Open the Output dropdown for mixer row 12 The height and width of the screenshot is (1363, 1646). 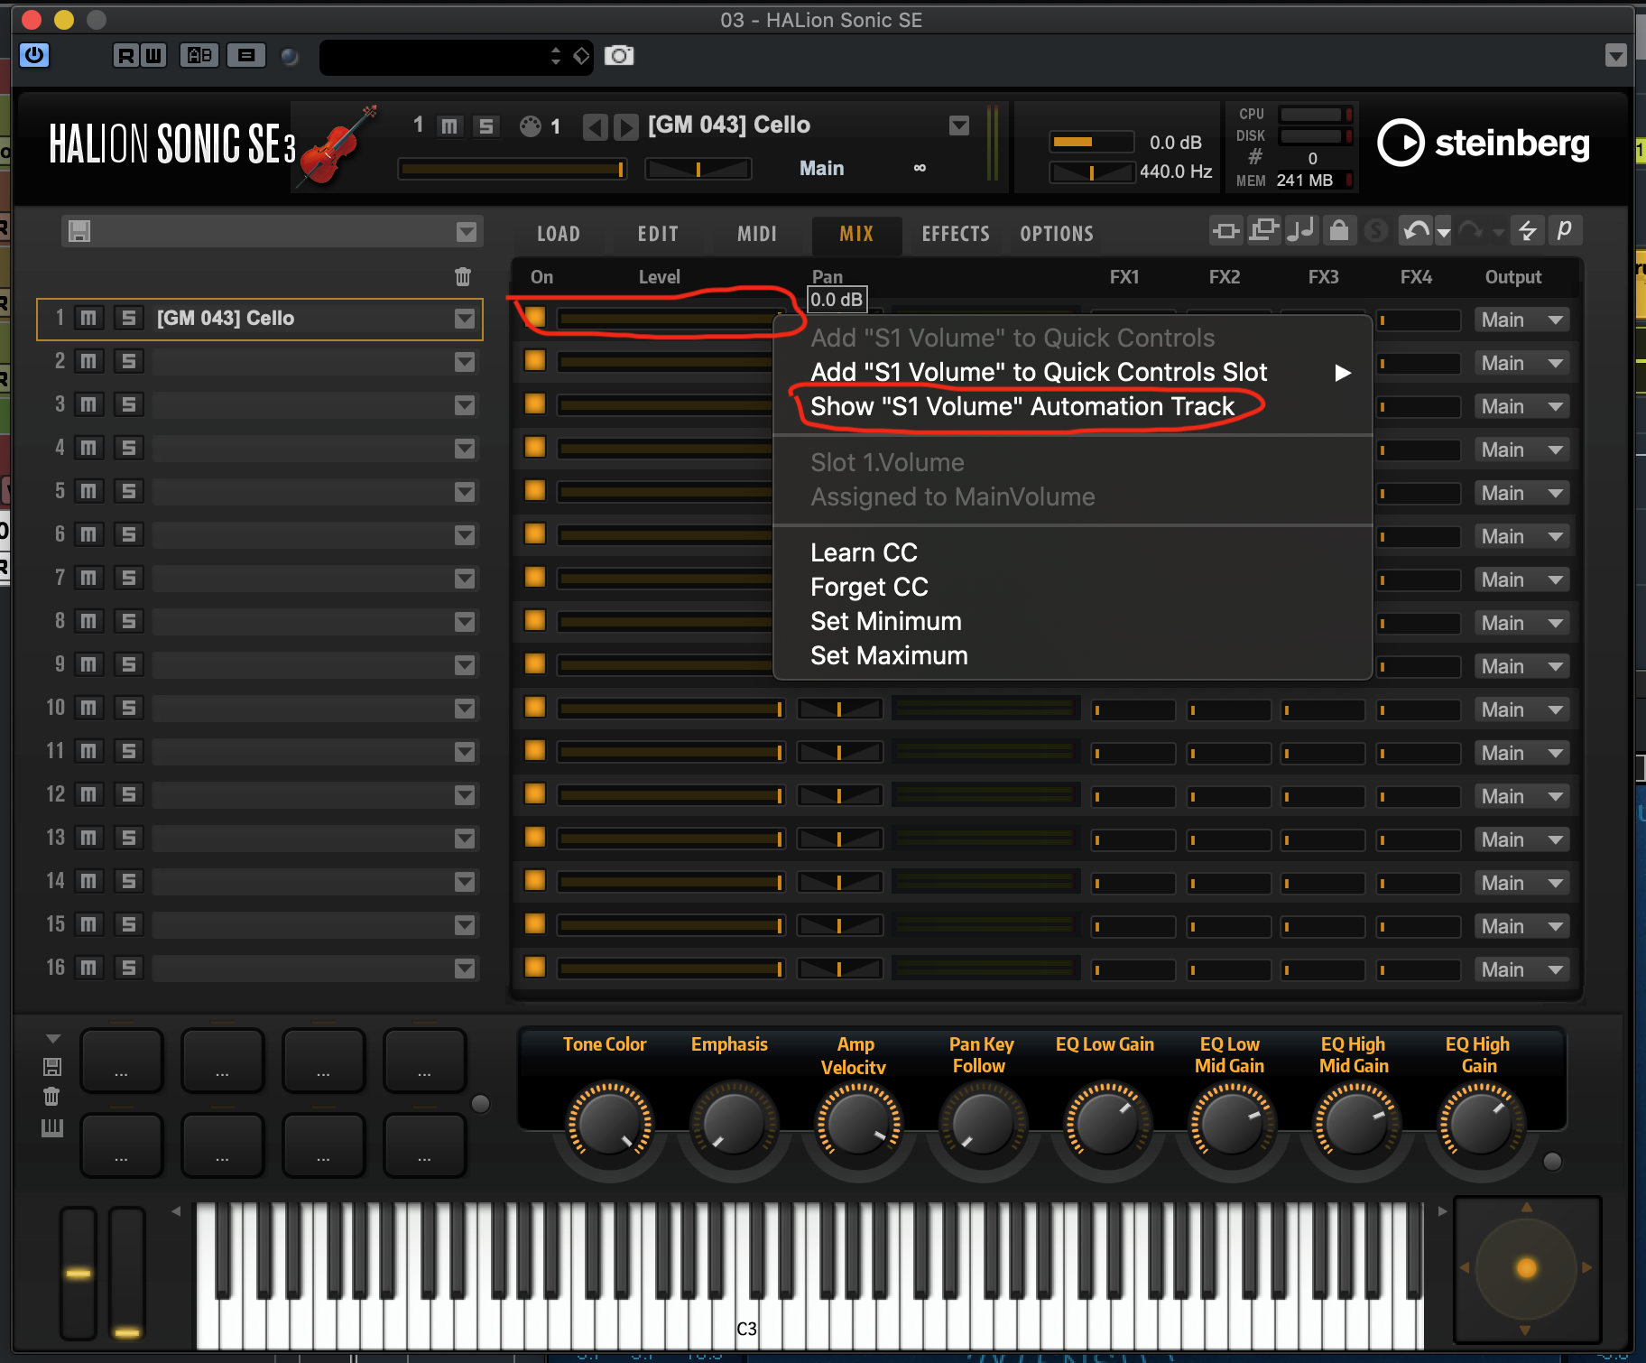coord(1523,796)
